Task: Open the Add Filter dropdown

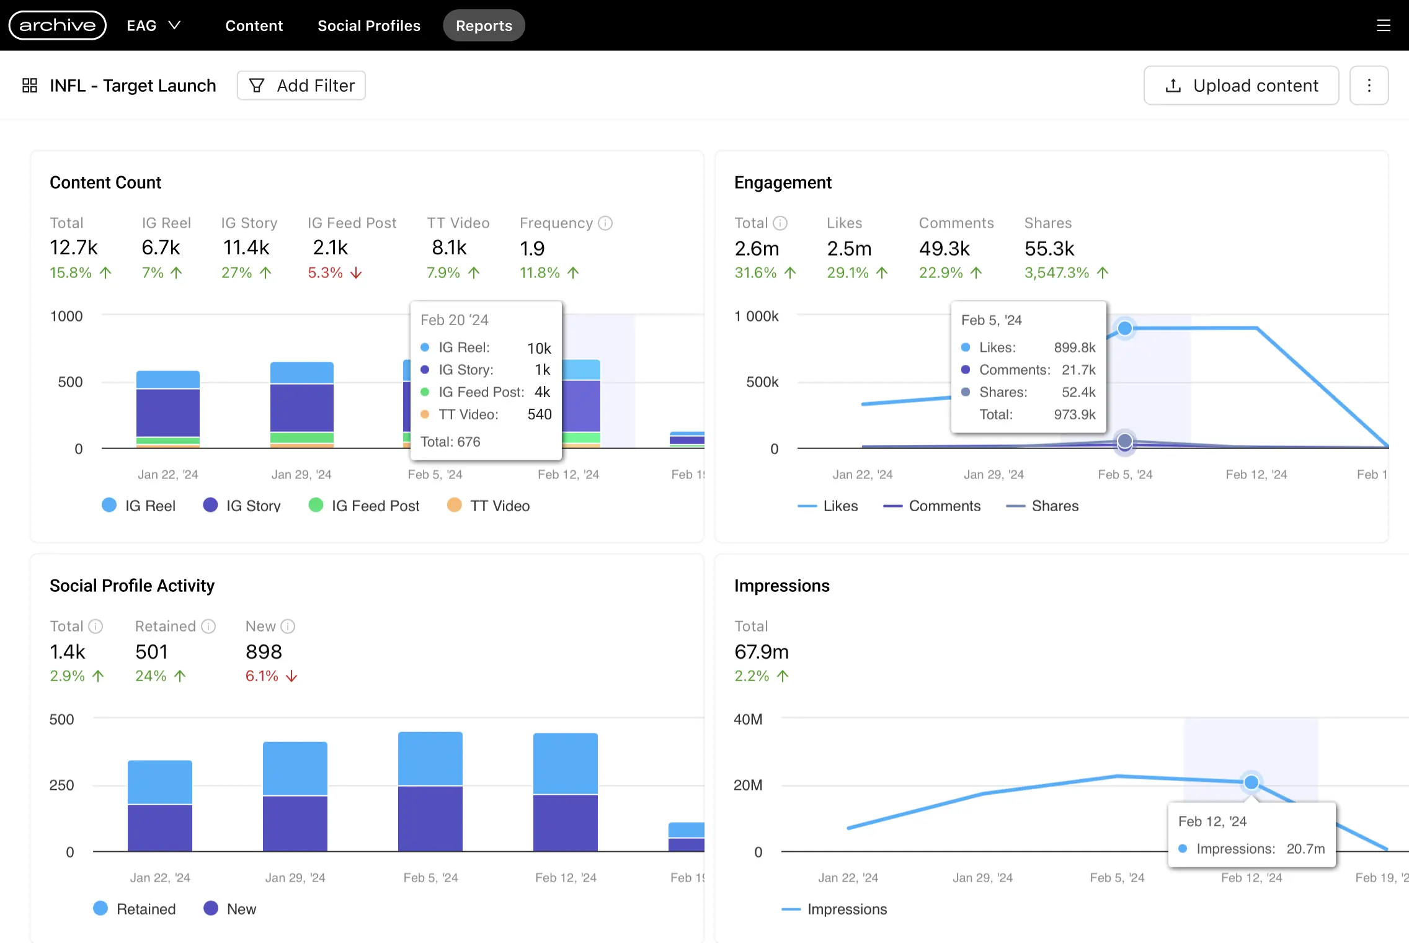Action: click(x=301, y=85)
